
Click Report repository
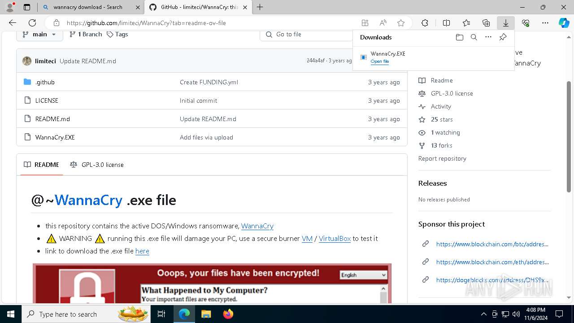click(x=442, y=158)
